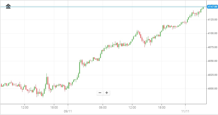The height and width of the screenshot is (115, 218).
Task: Select the 金 chart title
Action: pyautogui.click(x=8, y=7)
